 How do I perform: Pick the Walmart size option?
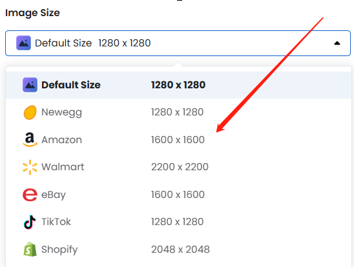(x=178, y=167)
